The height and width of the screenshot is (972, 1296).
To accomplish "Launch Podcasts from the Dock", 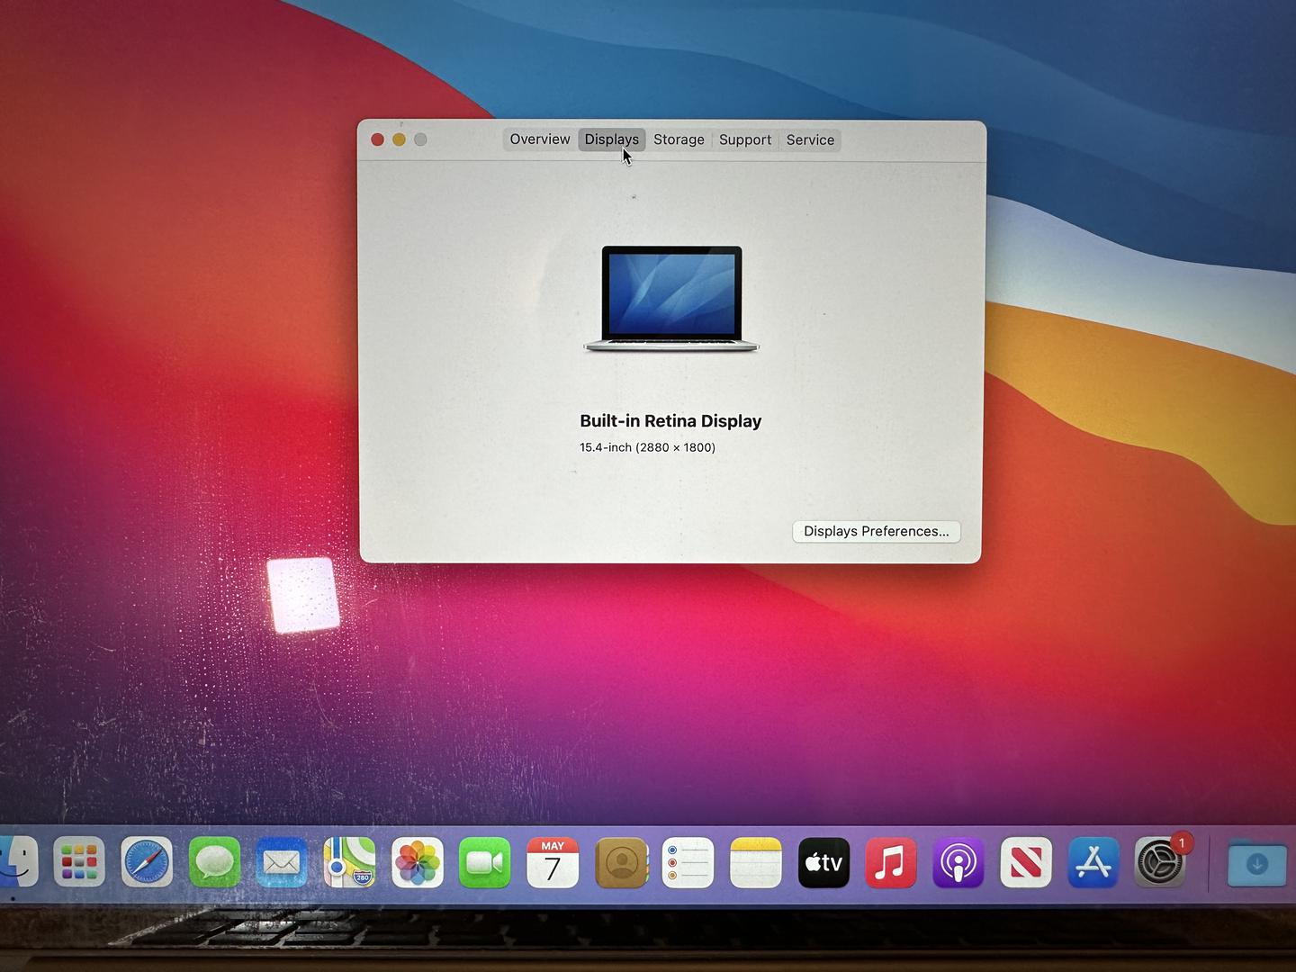I will point(958,862).
